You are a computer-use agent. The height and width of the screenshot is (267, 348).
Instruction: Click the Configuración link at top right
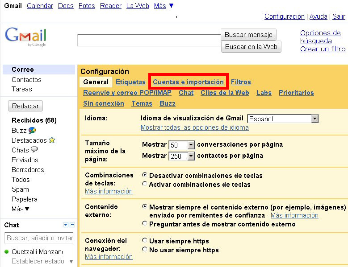click(285, 16)
